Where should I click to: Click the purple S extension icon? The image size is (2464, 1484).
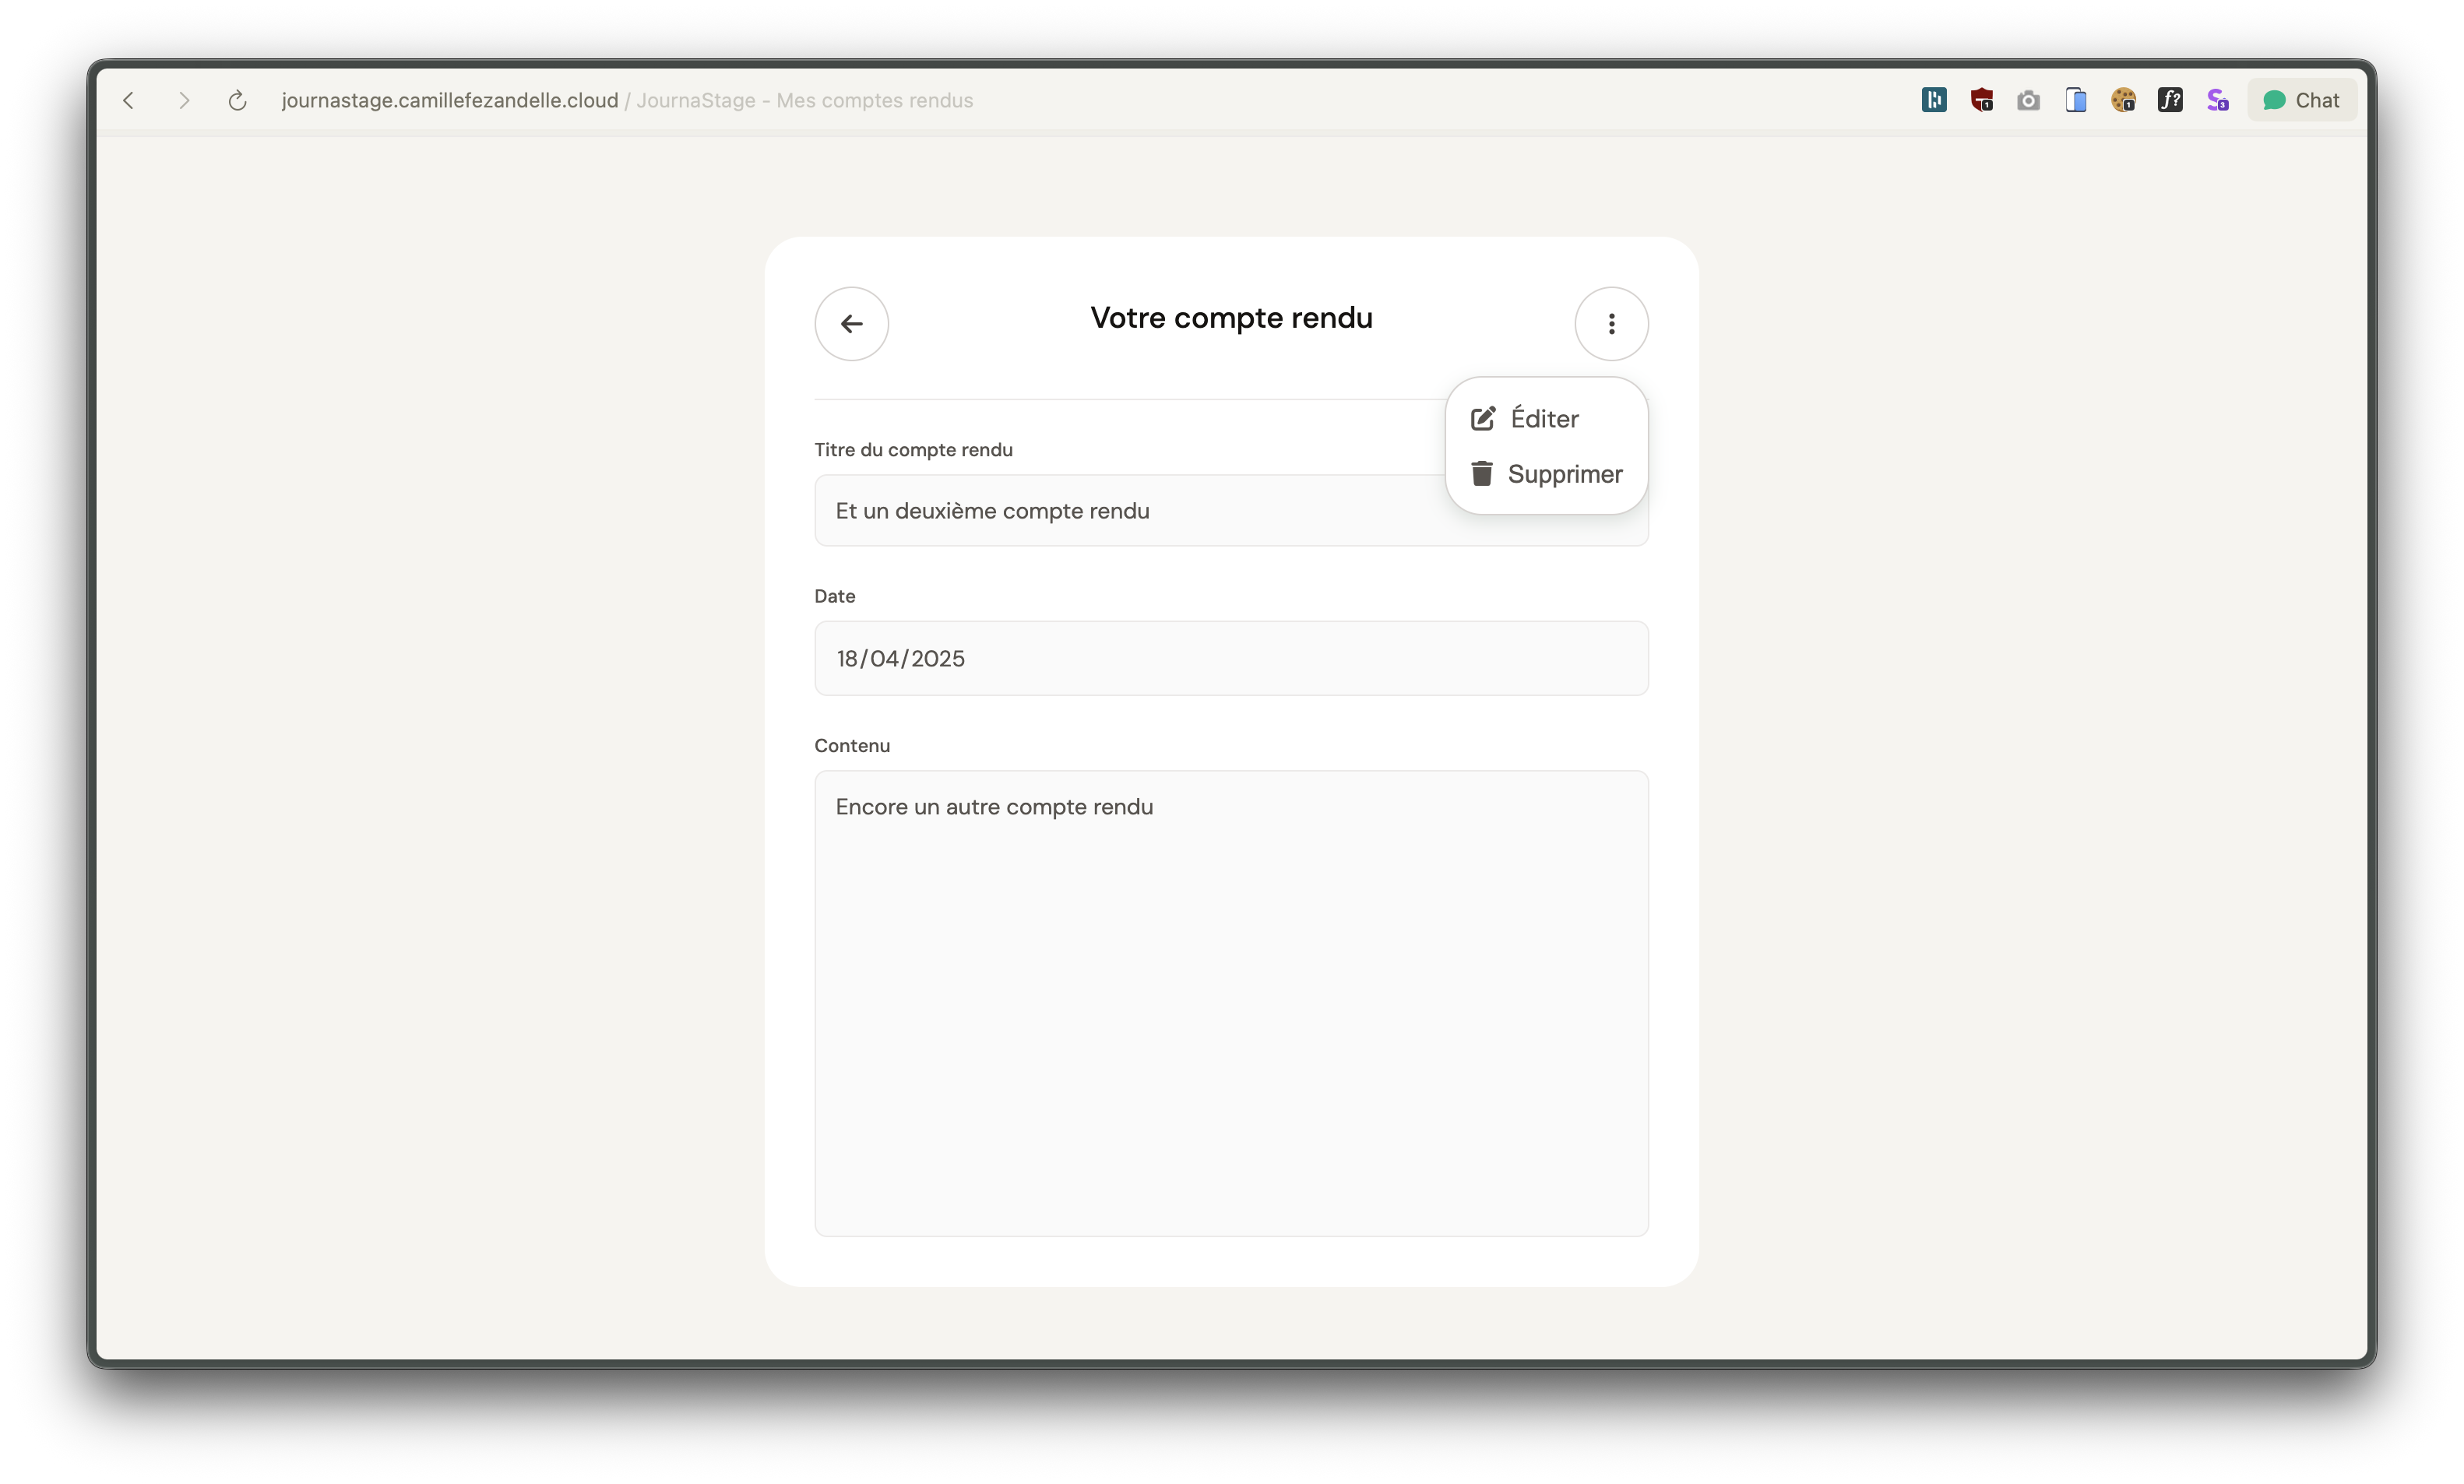click(x=2217, y=100)
